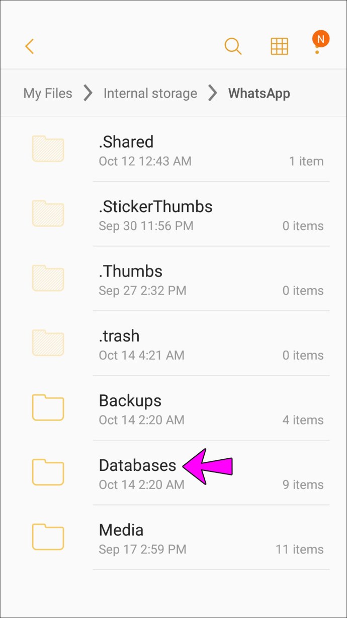Go to My Files in breadcrumb
347x618 pixels.
pyautogui.click(x=48, y=93)
